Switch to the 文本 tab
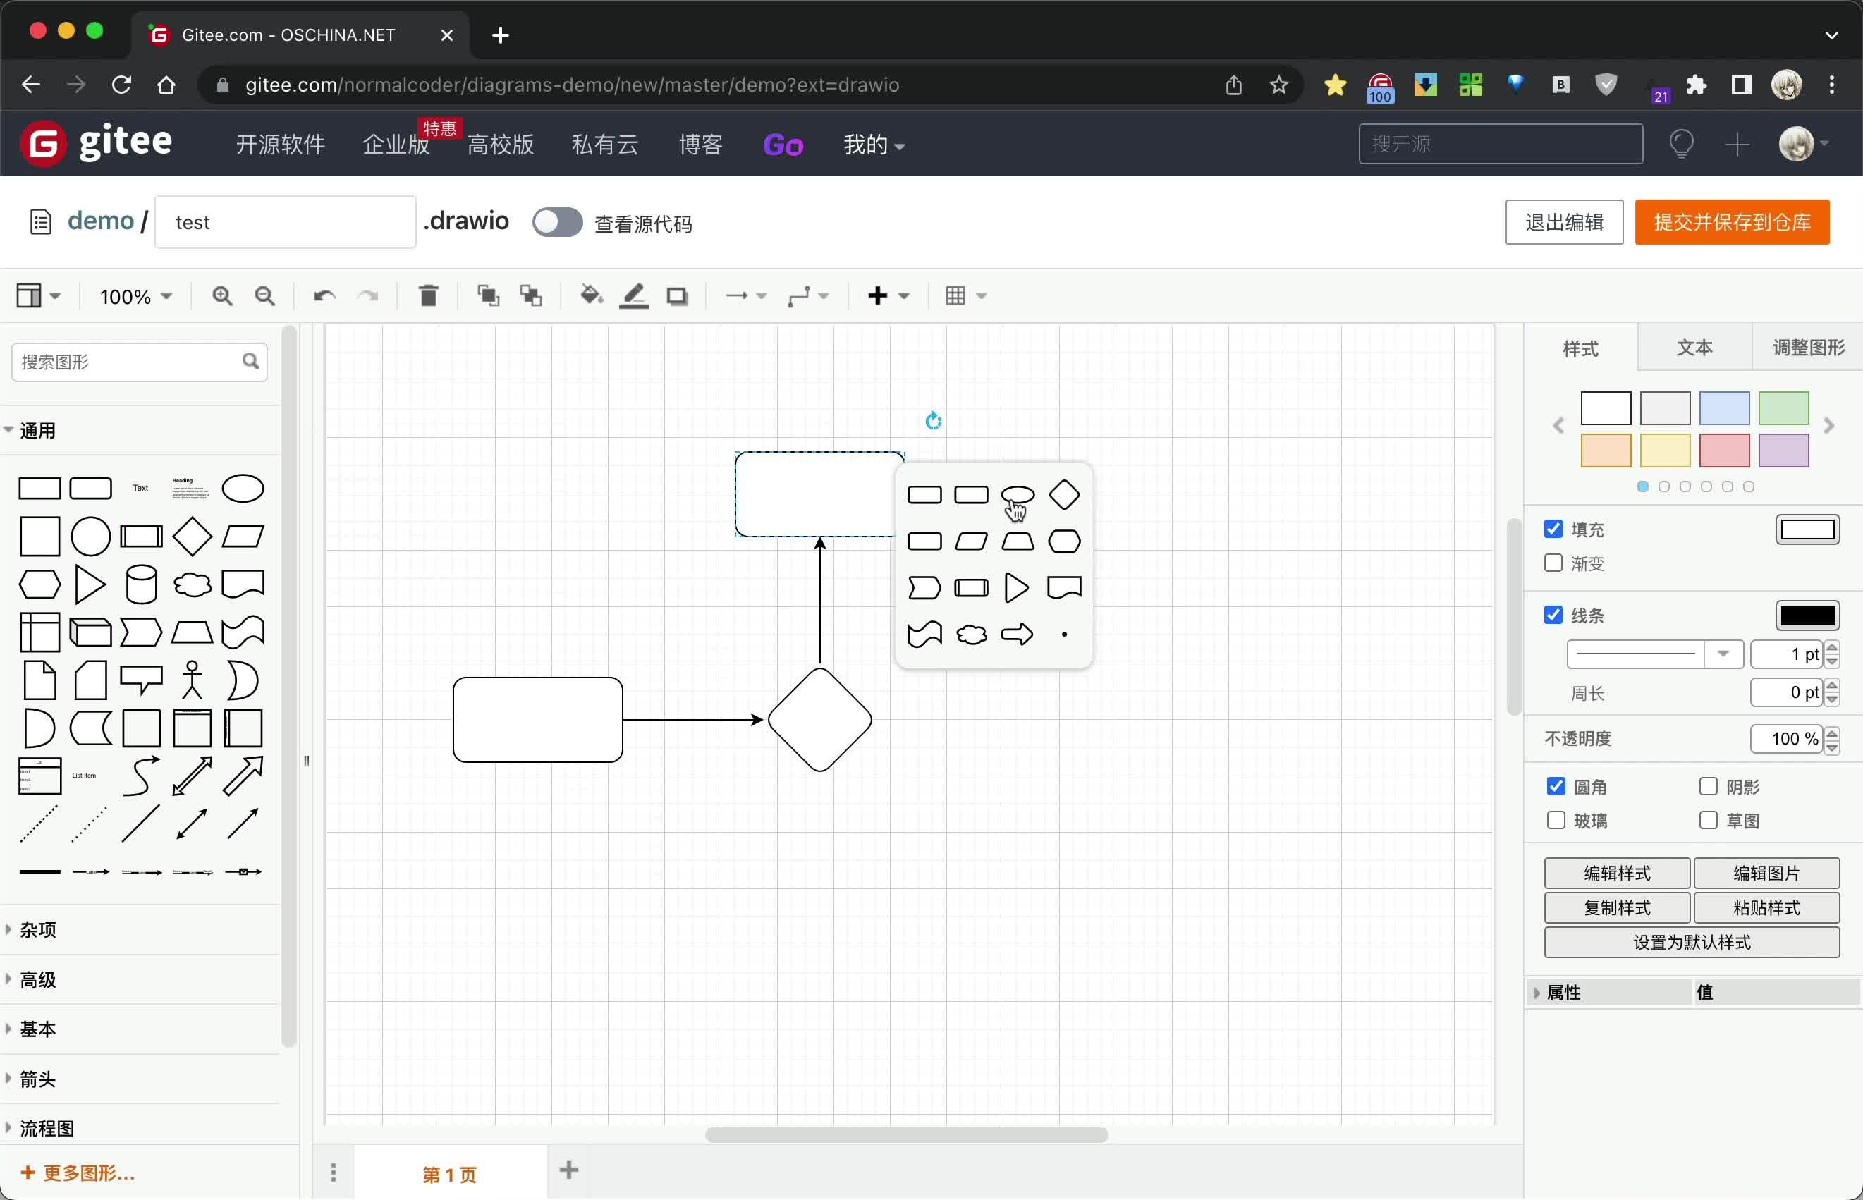1863x1200 pixels. pyautogui.click(x=1692, y=348)
